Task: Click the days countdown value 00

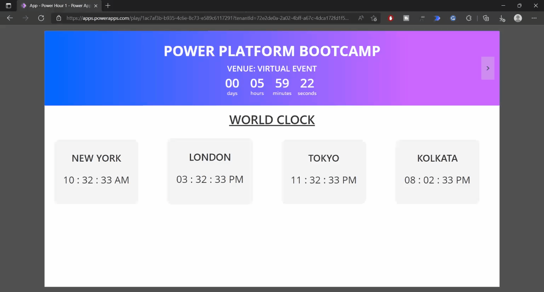Action: pyautogui.click(x=232, y=83)
